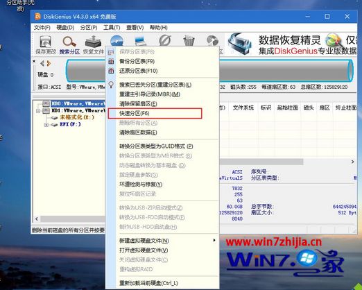362x290 pixels.
Task: Expand the submenu arrow for new virtual disk
Action: click(x=214, y=240)
